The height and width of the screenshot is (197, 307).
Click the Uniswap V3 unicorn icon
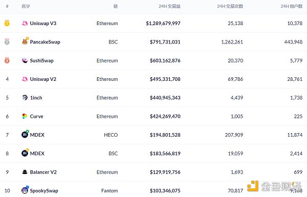pyautogui.click(x=25, y=24)
